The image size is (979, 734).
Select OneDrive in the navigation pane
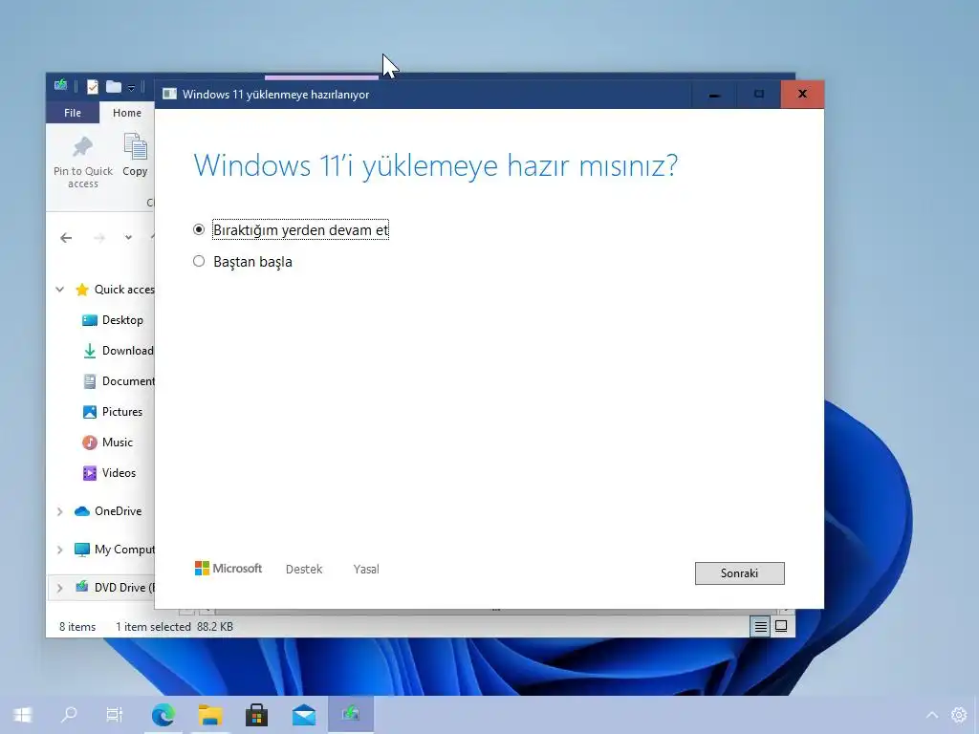[108, 511]
